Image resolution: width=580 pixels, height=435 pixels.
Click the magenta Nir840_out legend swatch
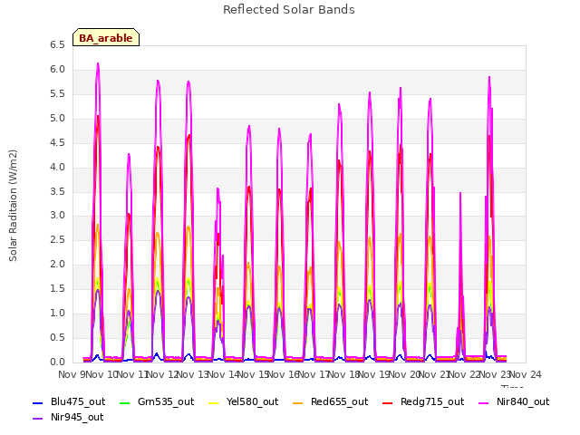click(484, 402)
